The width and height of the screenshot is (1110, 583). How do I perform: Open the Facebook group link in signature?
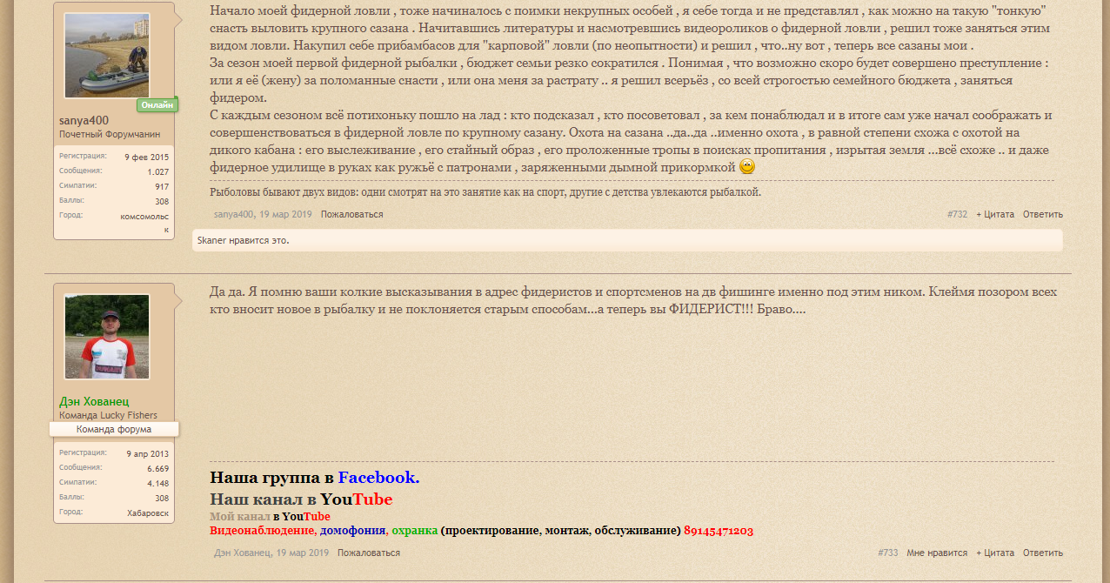click(x=378, y=478)
